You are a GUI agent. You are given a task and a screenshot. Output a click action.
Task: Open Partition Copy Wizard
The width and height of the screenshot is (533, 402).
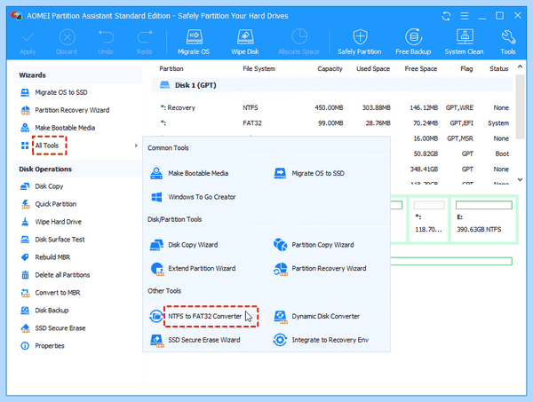tap(322, 245)
